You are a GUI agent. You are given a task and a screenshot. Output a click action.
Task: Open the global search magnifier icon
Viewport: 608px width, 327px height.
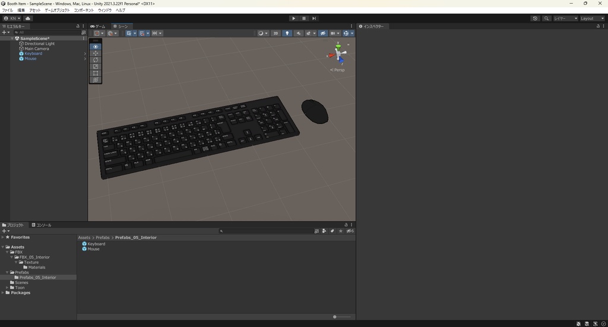tap(546, 18)
